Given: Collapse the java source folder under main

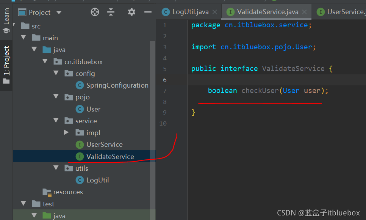Looking at the screenshot, I should (x=34, y=49).
